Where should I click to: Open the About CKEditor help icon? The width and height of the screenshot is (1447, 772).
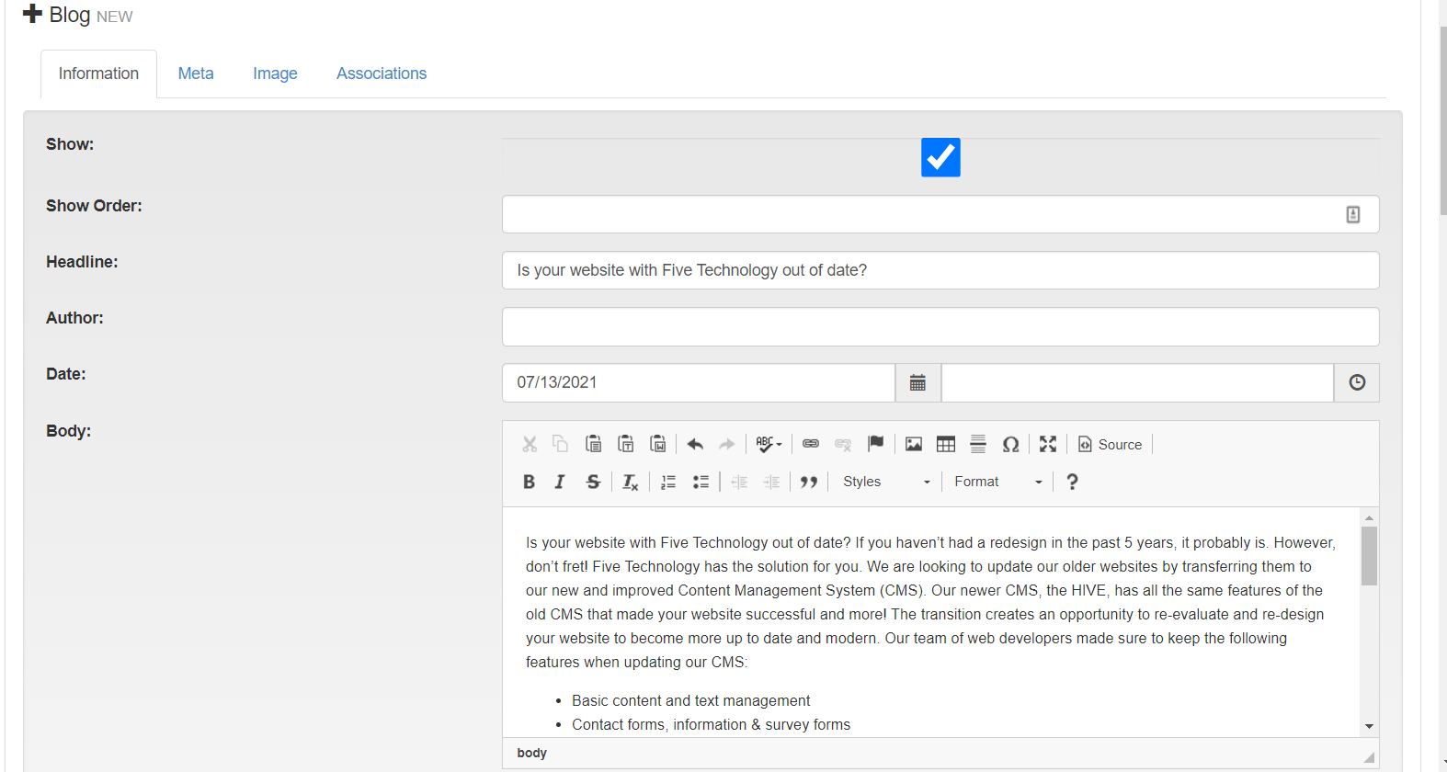(1072, 482)
